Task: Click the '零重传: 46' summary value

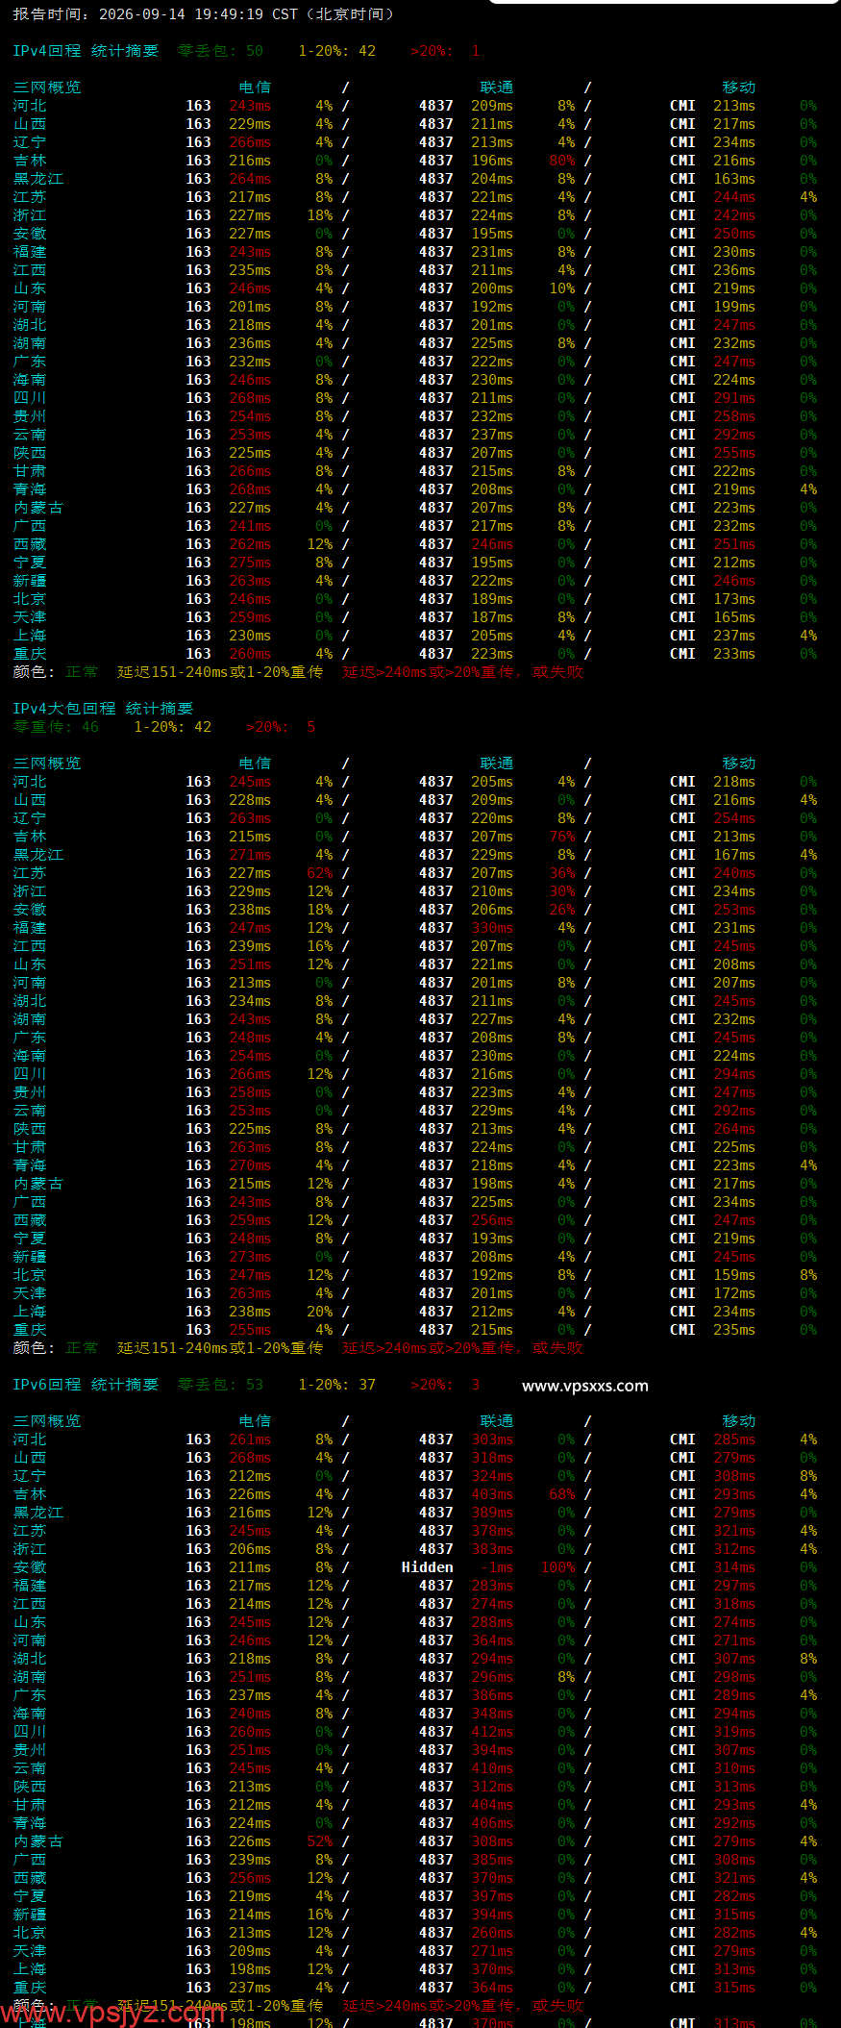Action: 56,727
